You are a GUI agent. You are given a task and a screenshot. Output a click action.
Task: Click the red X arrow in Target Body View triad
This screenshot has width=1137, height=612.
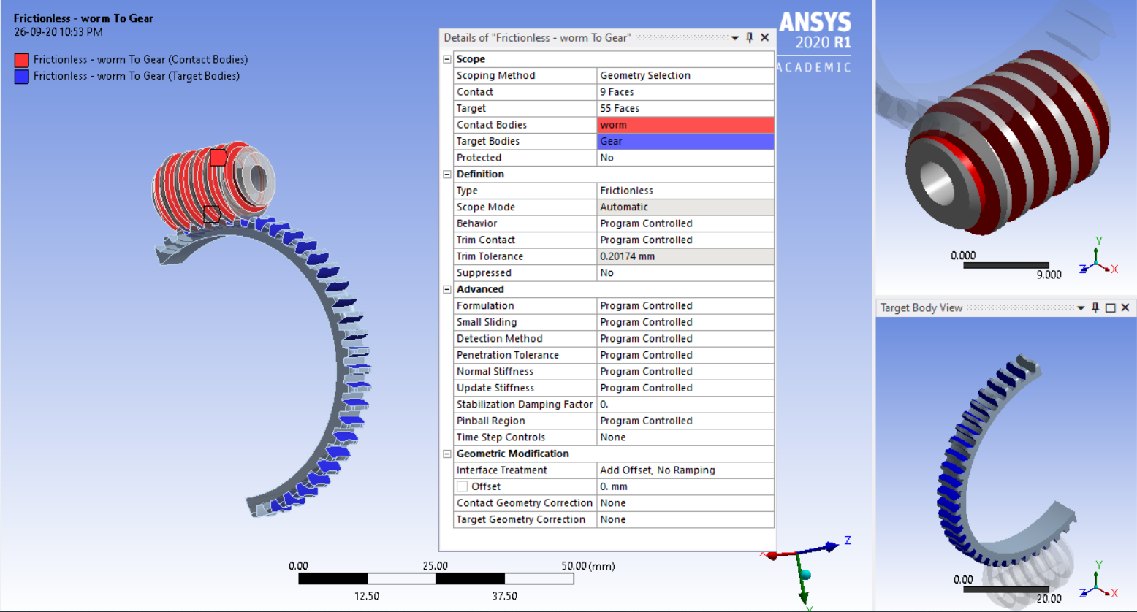[x=1106, y=593]
